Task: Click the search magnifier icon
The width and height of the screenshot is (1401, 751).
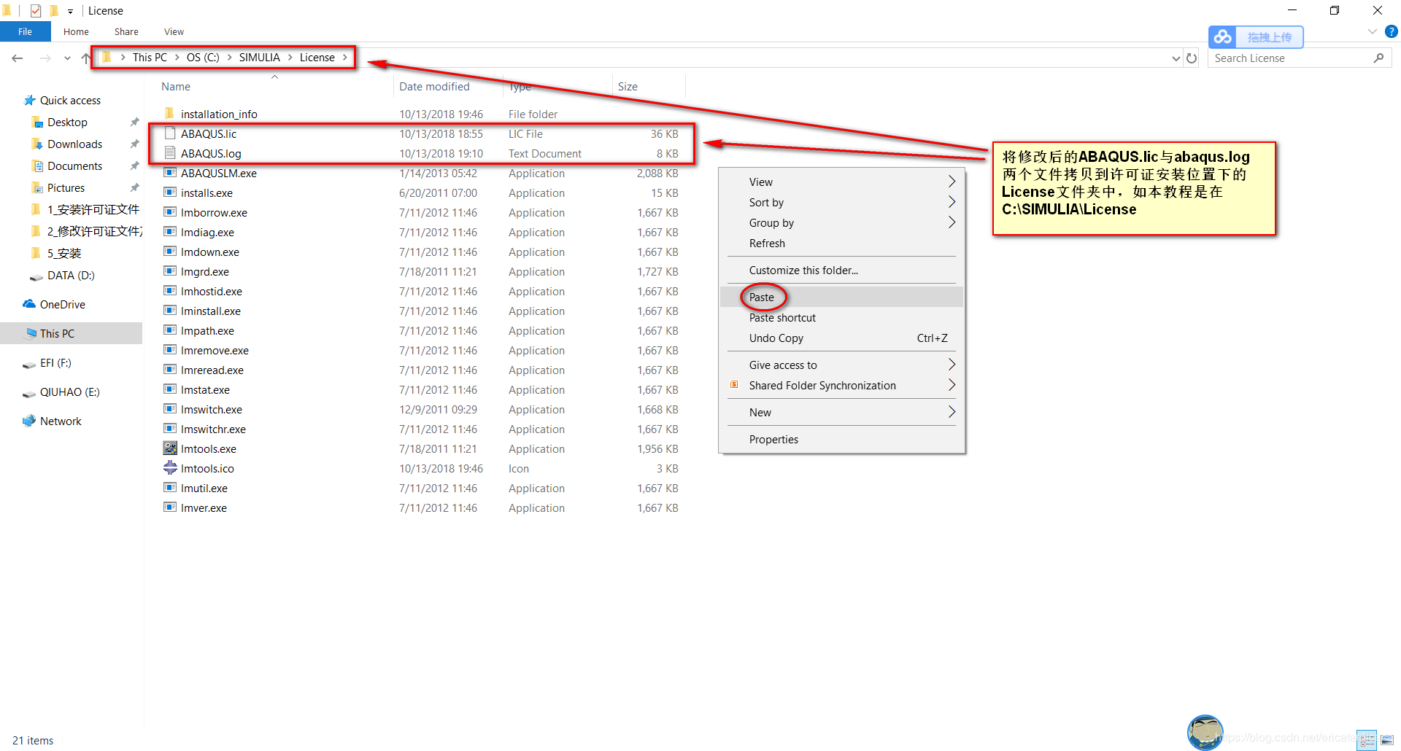Action: pyautogui.click(x=1378, y=58)
